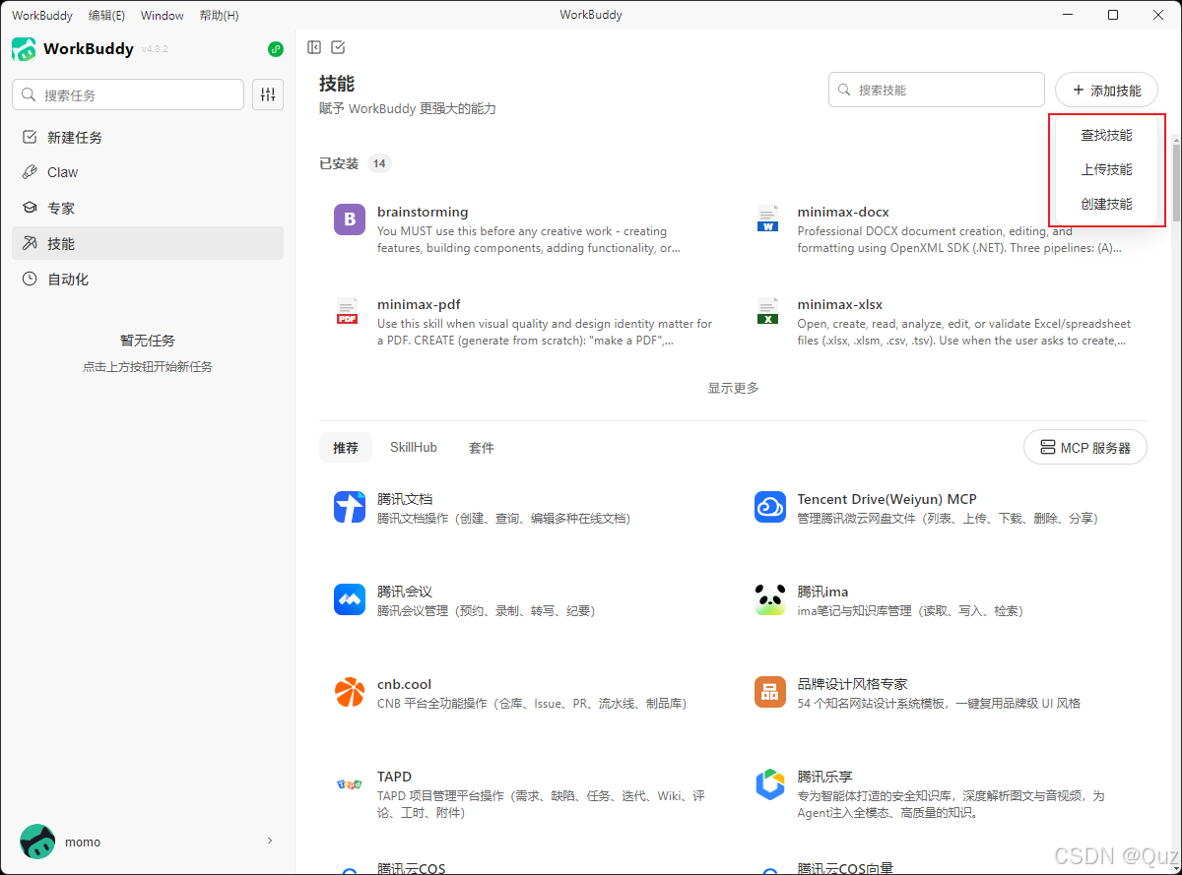Image resolution: width=1182 pixels, height=875 pixels.
Task: Choose 上传技能 from the dropdown menu
Action: coord(1106,169)
